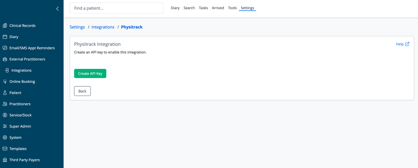The height and width of the screenshot is (168, 418).
Task: Click the Integrations breadcrumb link
Action: point(103,27)
